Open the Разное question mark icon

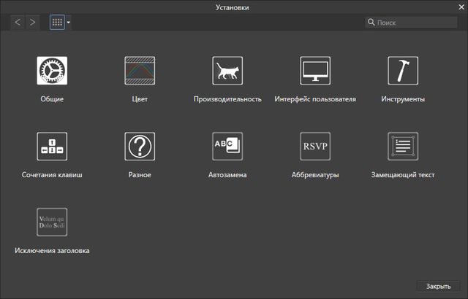click(x=140, y=147)
